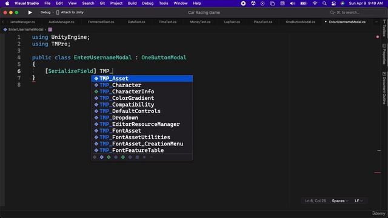Choose TMP_FontAsset_CreationMenu suggestion
The width and height of the screenshot is (388, 218).
[142, 144]
